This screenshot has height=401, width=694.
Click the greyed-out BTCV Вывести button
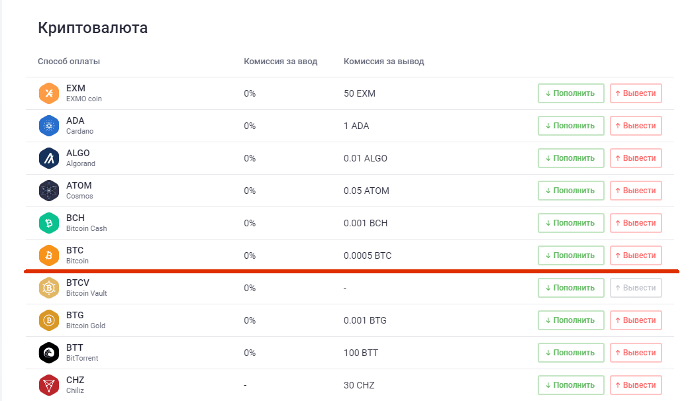point(636,288)
